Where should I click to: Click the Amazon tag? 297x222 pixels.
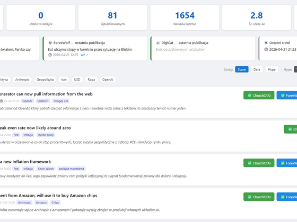click(x=41, y=202)
